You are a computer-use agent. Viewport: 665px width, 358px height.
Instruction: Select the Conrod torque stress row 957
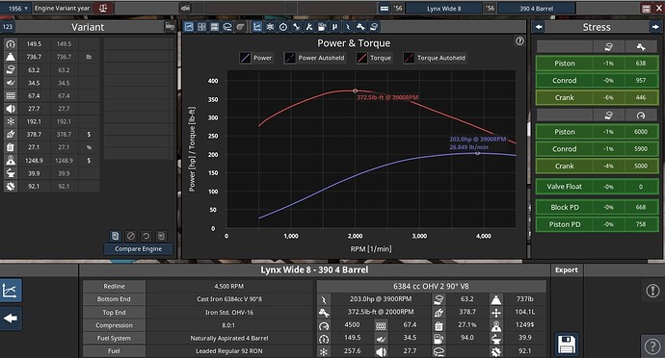click(x=598, y=81)
